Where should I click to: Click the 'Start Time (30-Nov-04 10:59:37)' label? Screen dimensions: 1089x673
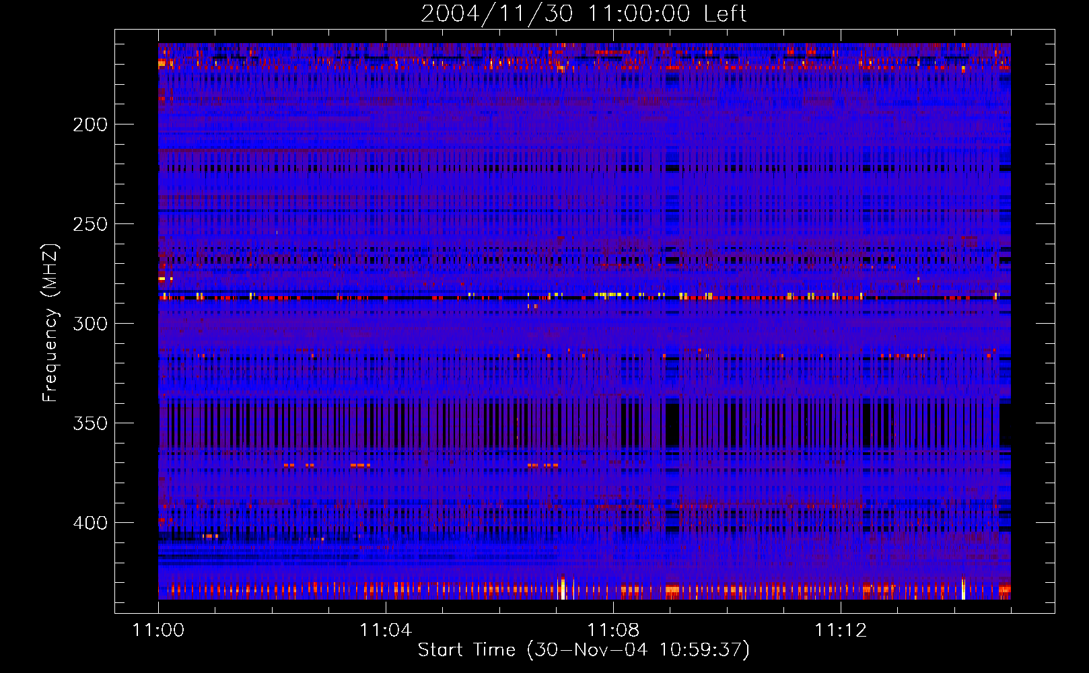pos(584,650)
